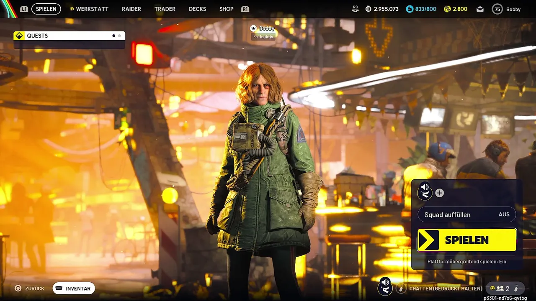Open the RAIDER tab
This screenshot has width=536, height=301.
[131, 9]
